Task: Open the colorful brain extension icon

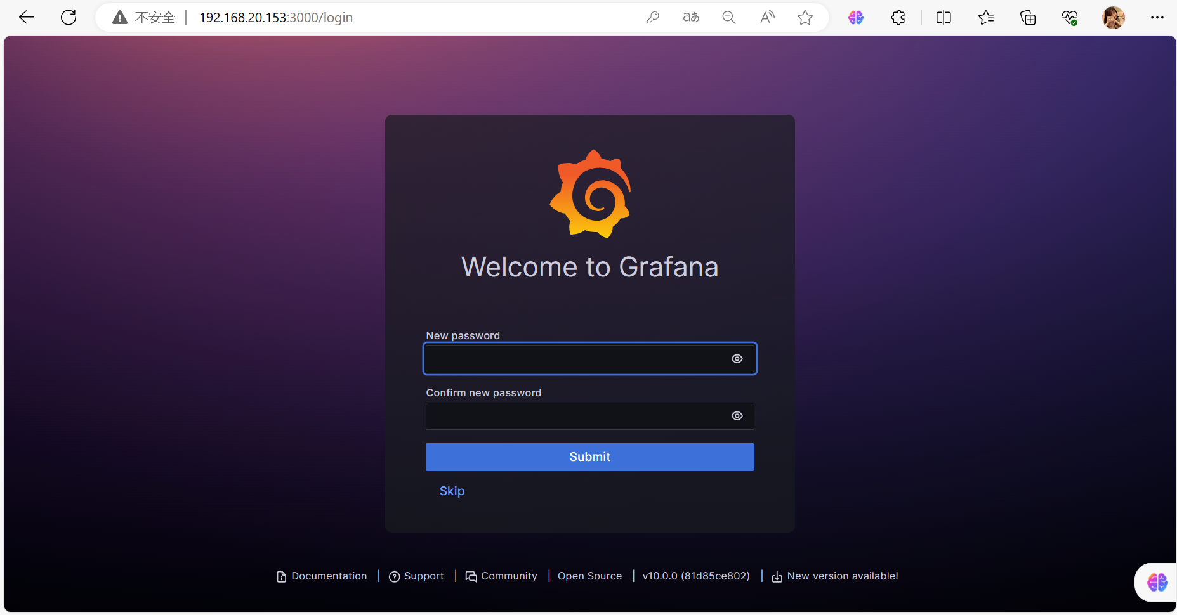Action: click(x=856, y=18)
